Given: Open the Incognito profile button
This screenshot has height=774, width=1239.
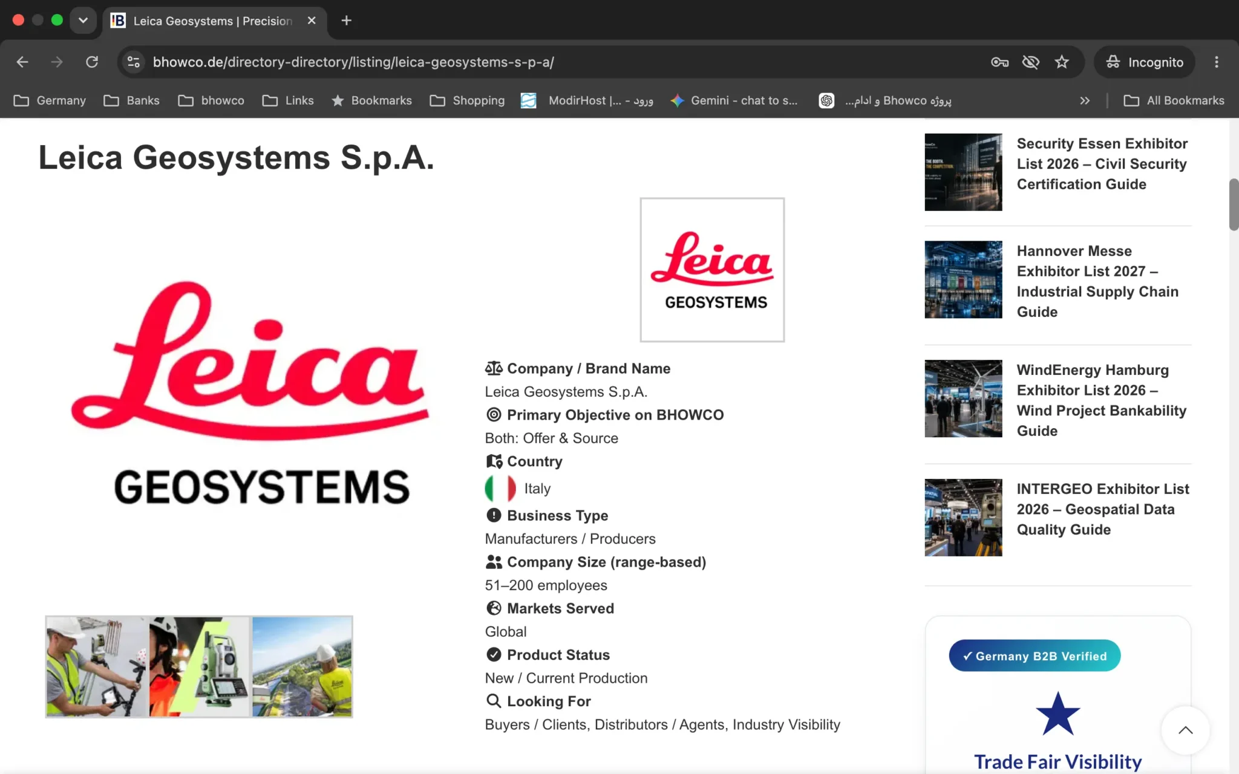Looking at the screenshot, I should 1145,62.
